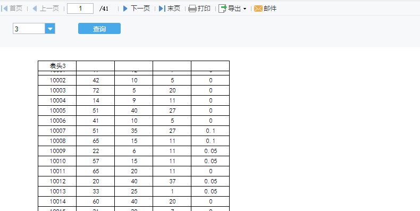This screenshot has height=211, width=420.
Task: Click total pages text /41
Action: click(x=104, y=9)
